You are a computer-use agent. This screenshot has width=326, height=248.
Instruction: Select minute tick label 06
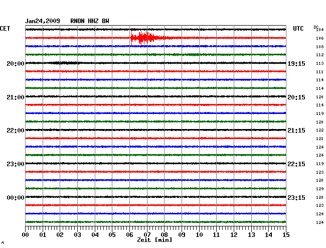pos(129,234)
